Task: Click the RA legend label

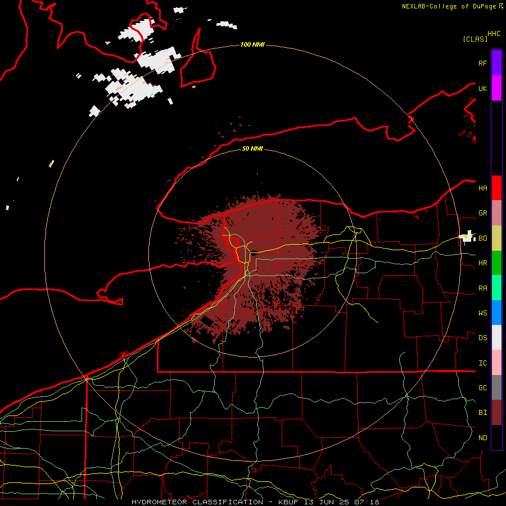Action: (483, 288)
